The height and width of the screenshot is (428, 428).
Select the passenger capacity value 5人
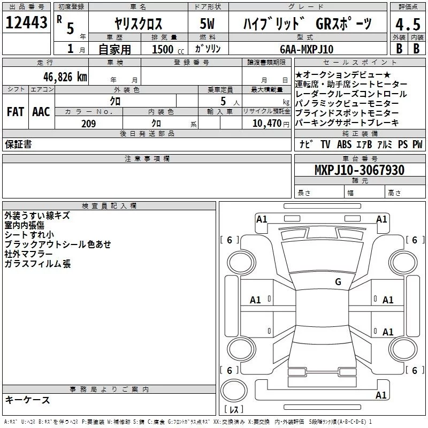(230, 102)
